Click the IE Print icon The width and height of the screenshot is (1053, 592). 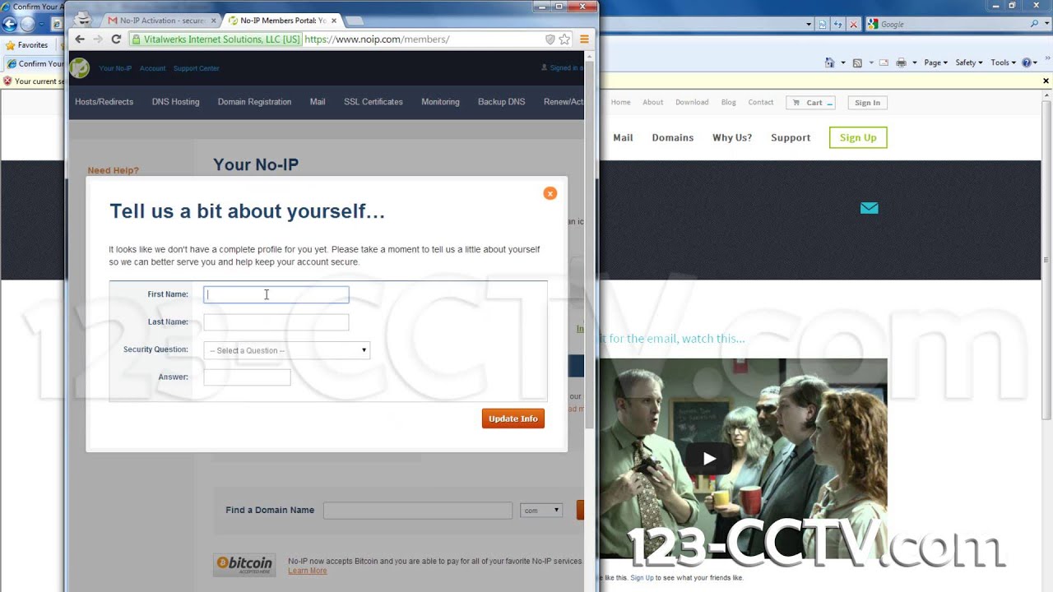coord(901,62)
